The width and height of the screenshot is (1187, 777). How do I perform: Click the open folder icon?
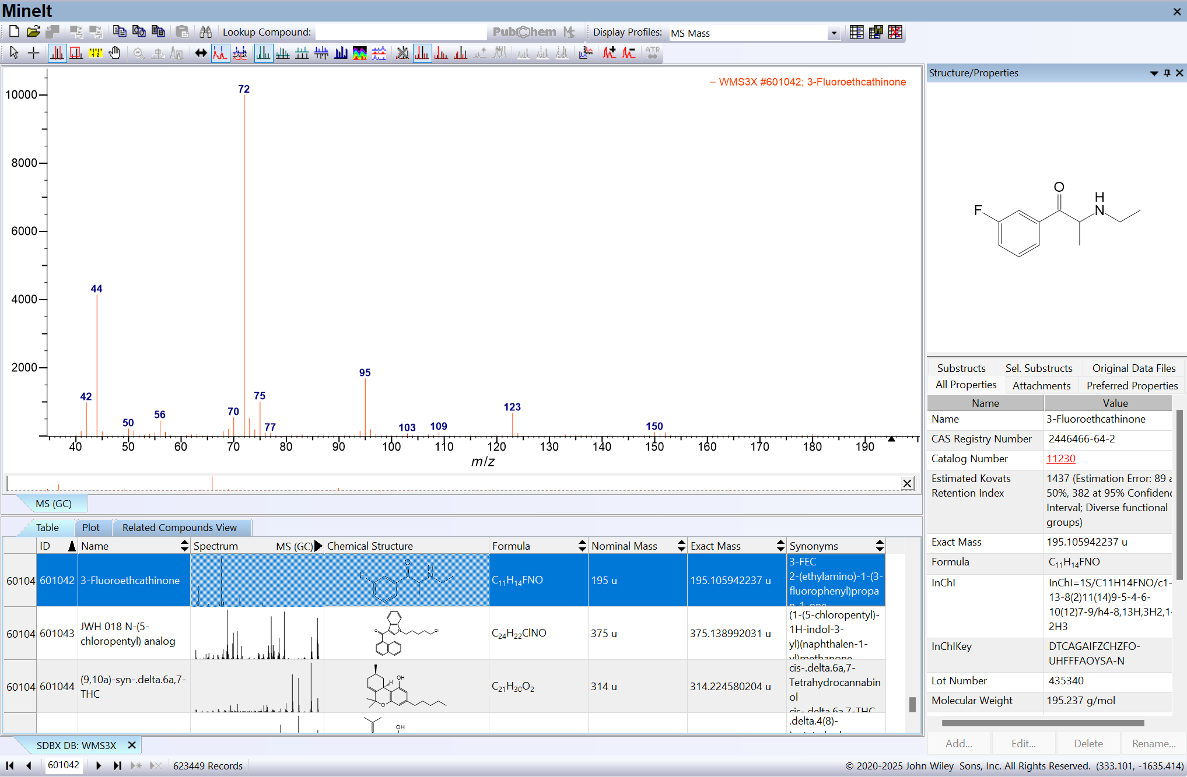click(x=33, y=32)
